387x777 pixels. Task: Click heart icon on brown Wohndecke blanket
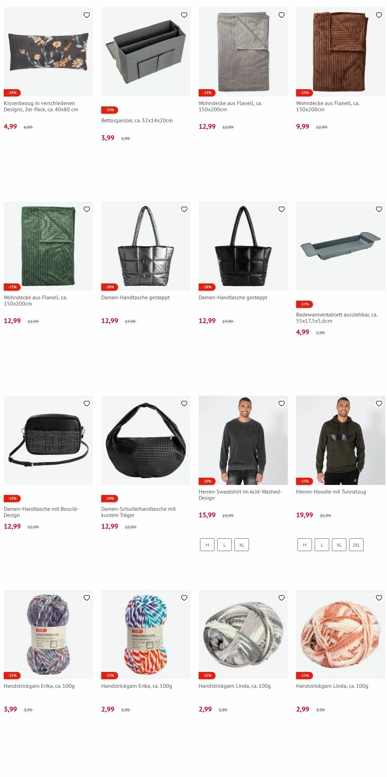[x=379, y=15]
